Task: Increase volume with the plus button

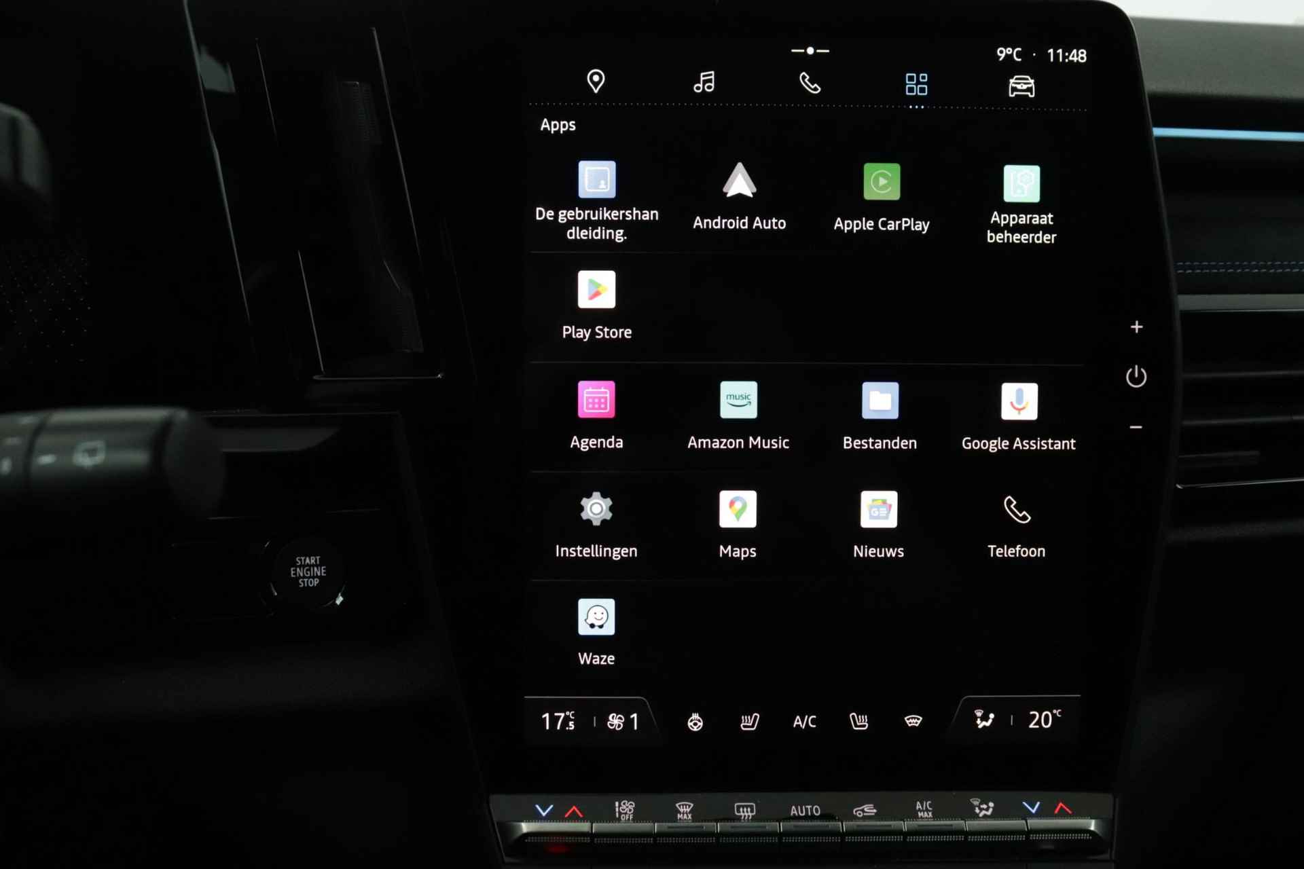Action: pyautogui.click(x=1136, y=327)
